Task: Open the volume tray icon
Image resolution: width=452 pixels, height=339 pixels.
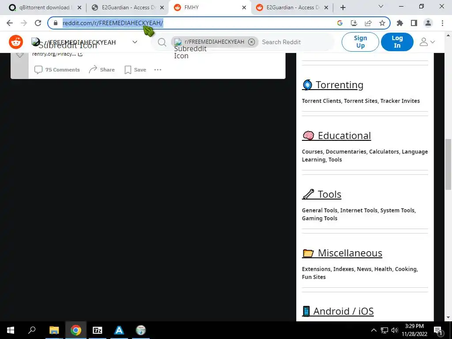Action: 395,330
